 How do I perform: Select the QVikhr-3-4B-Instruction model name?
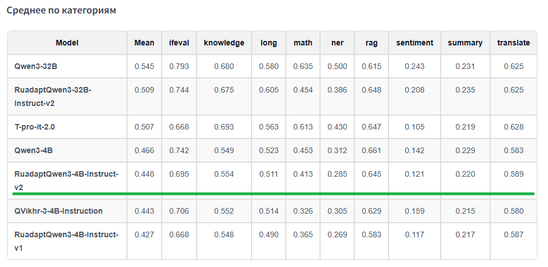coord(58,211)
